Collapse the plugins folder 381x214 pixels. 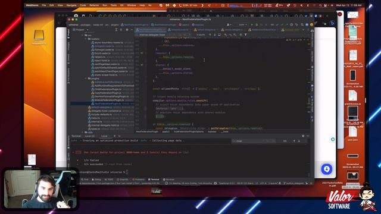86,78
